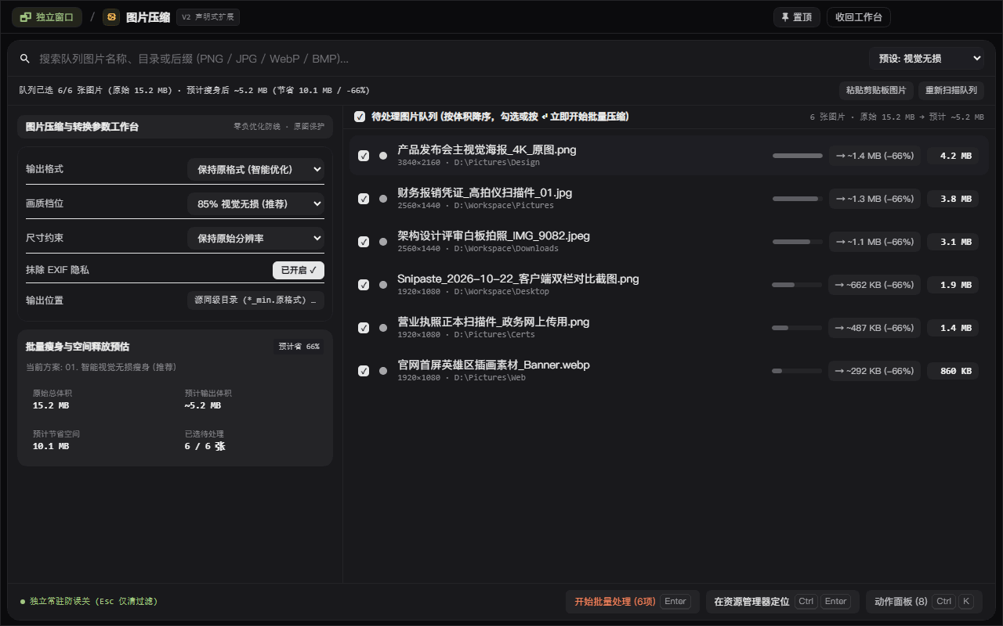
Task: Open the 预设: 视觉无损 dropdown
Action: click(x=926, y=59)
